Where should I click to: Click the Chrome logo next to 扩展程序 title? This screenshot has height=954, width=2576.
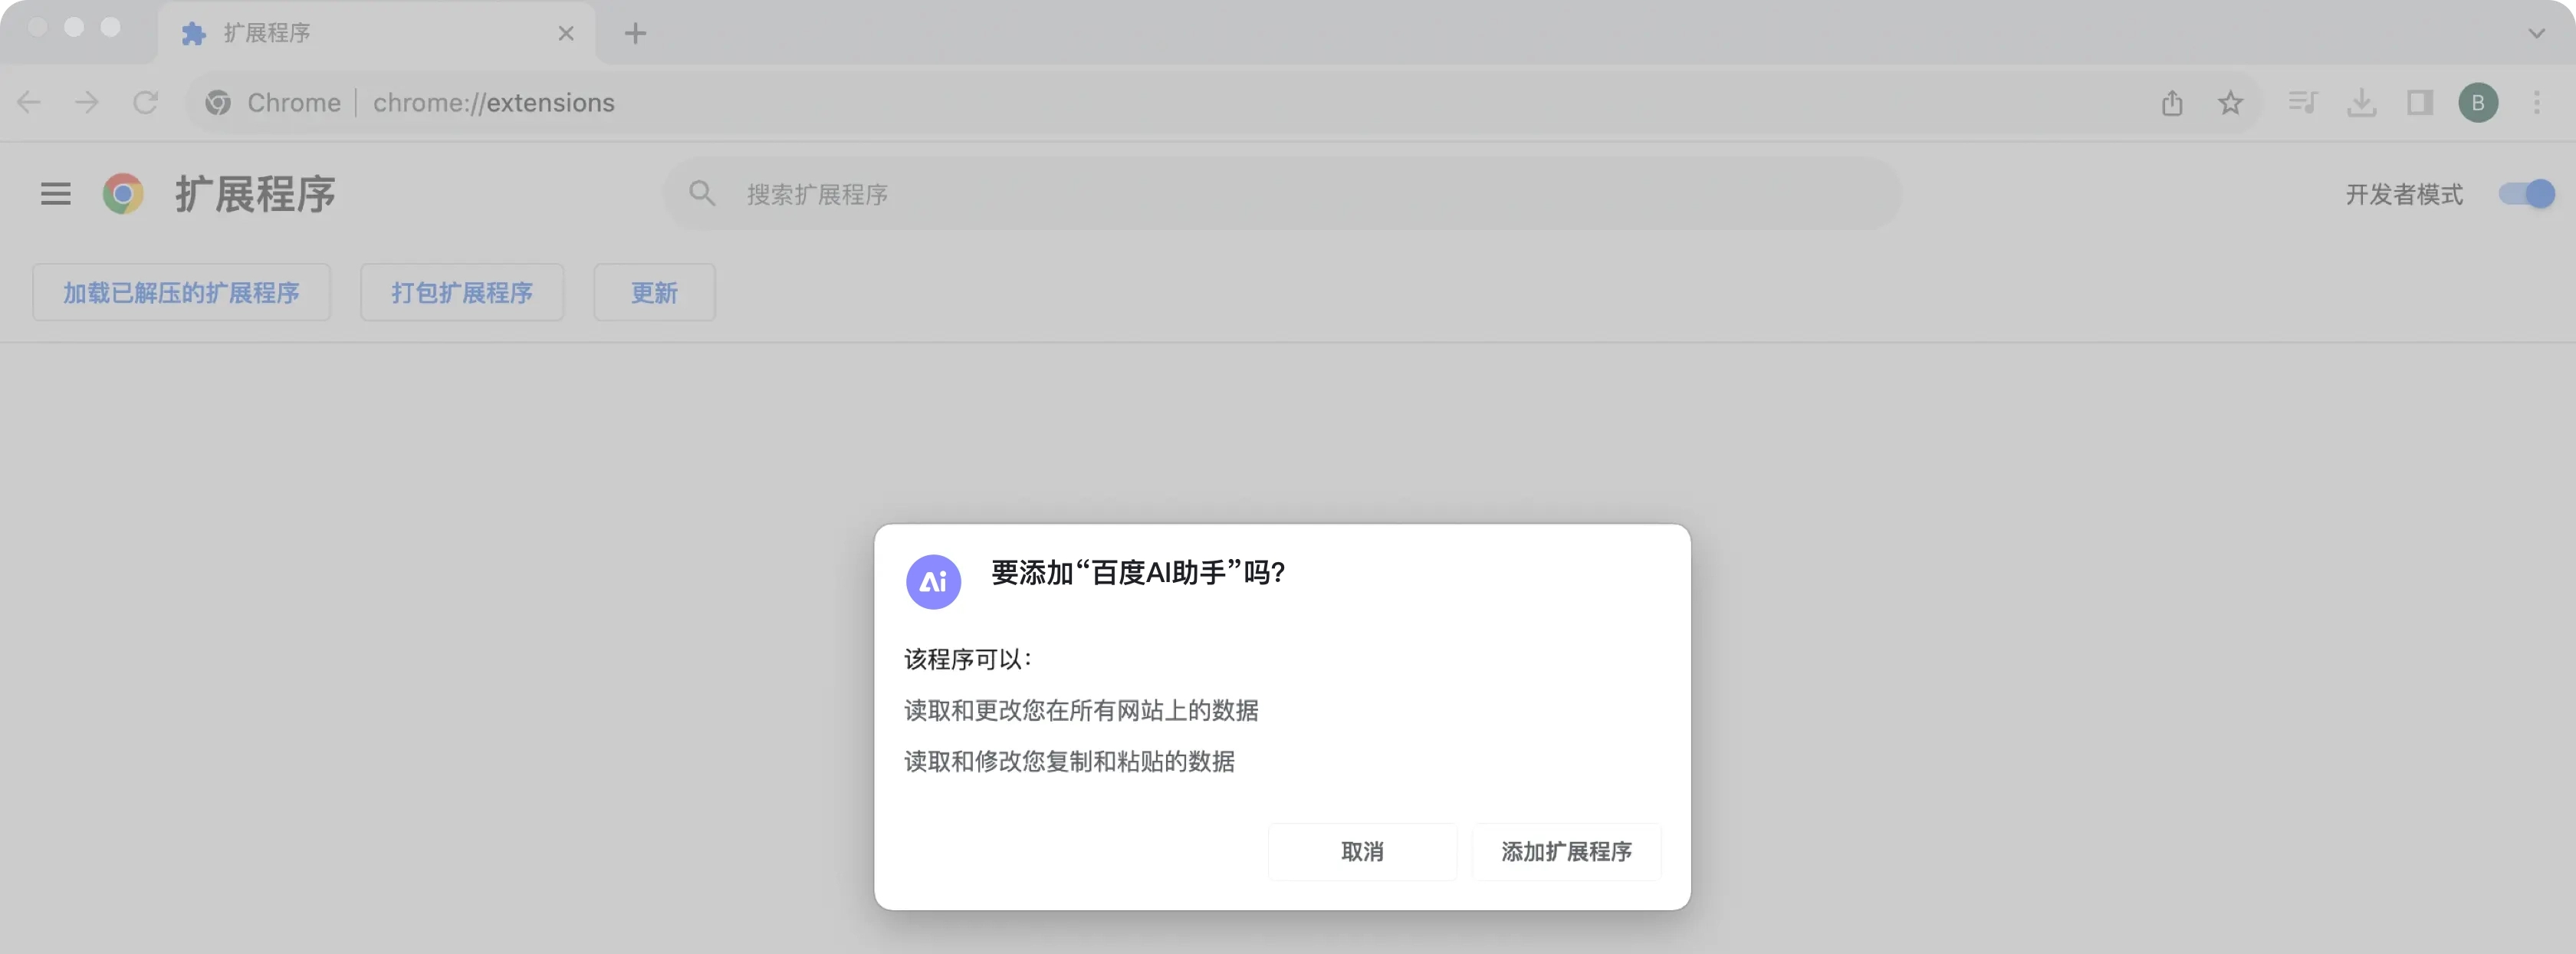pyautogui.click(x=123, y=193)
